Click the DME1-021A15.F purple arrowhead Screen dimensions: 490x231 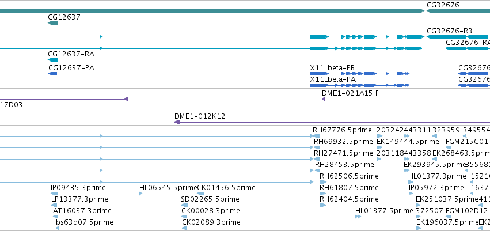[x=323, y=99]
